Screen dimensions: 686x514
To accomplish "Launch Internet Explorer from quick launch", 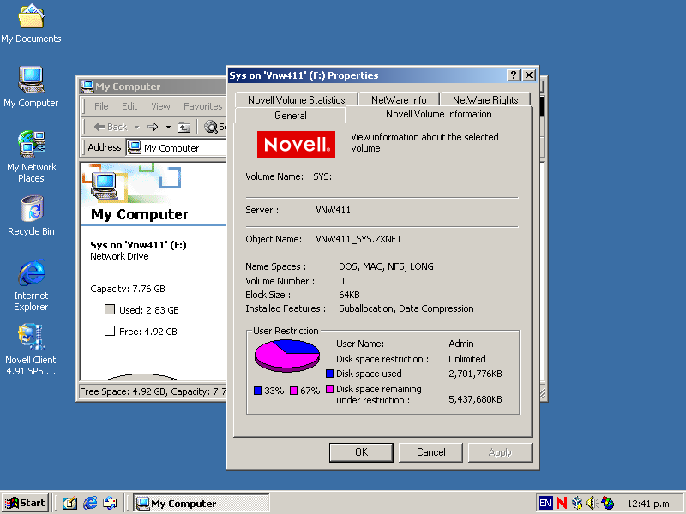I will (90, 503).
